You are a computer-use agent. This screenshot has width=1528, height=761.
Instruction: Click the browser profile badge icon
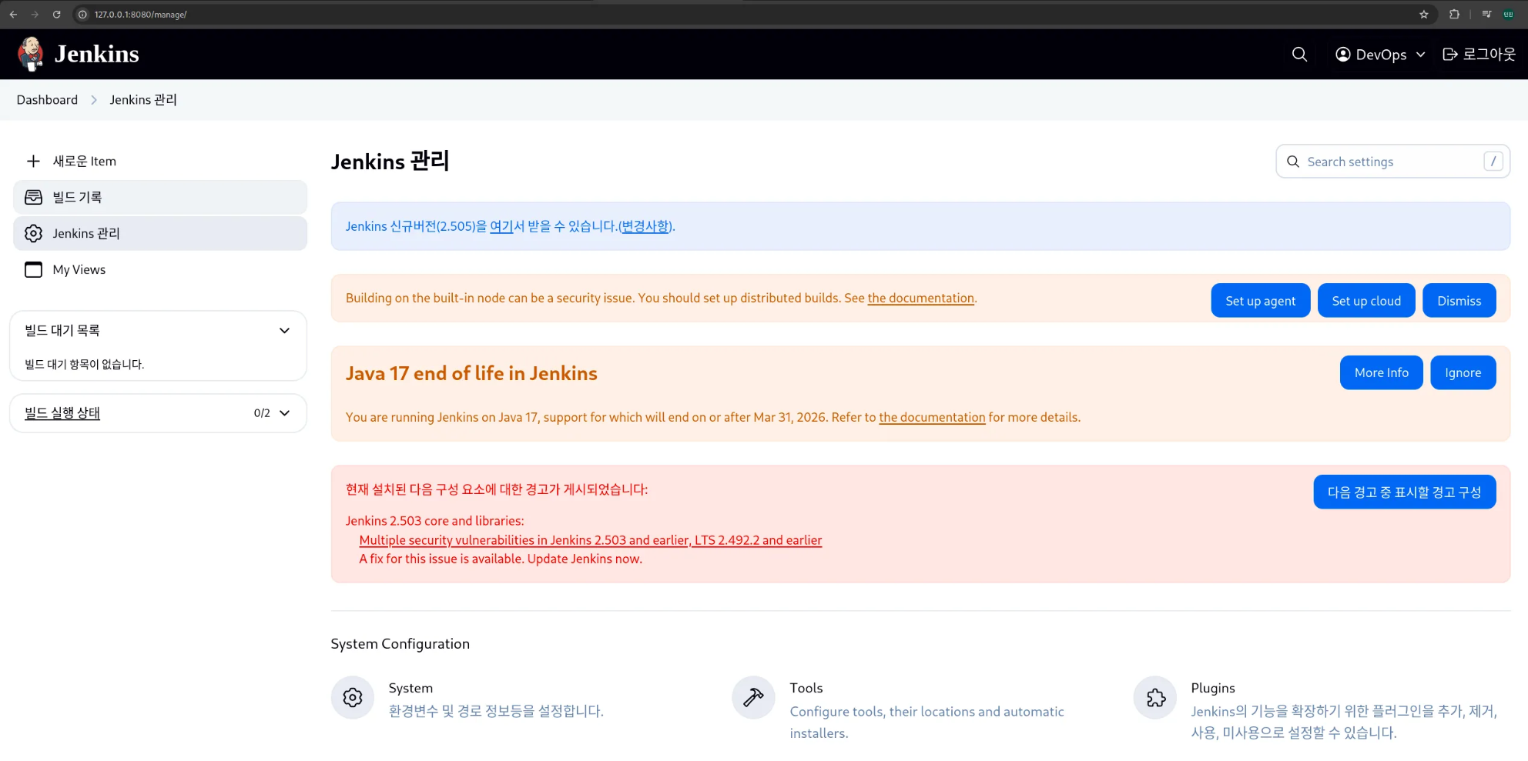(1509, 14)
